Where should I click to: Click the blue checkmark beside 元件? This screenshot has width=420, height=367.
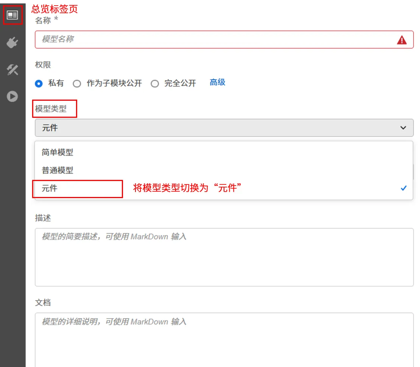tap(403, 188)
